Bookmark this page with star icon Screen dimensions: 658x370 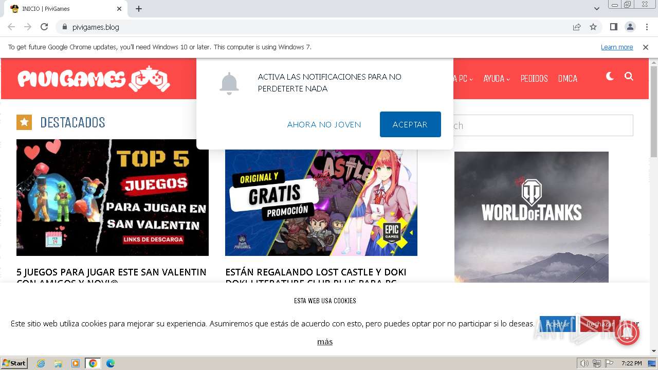[x=593, y=27]
